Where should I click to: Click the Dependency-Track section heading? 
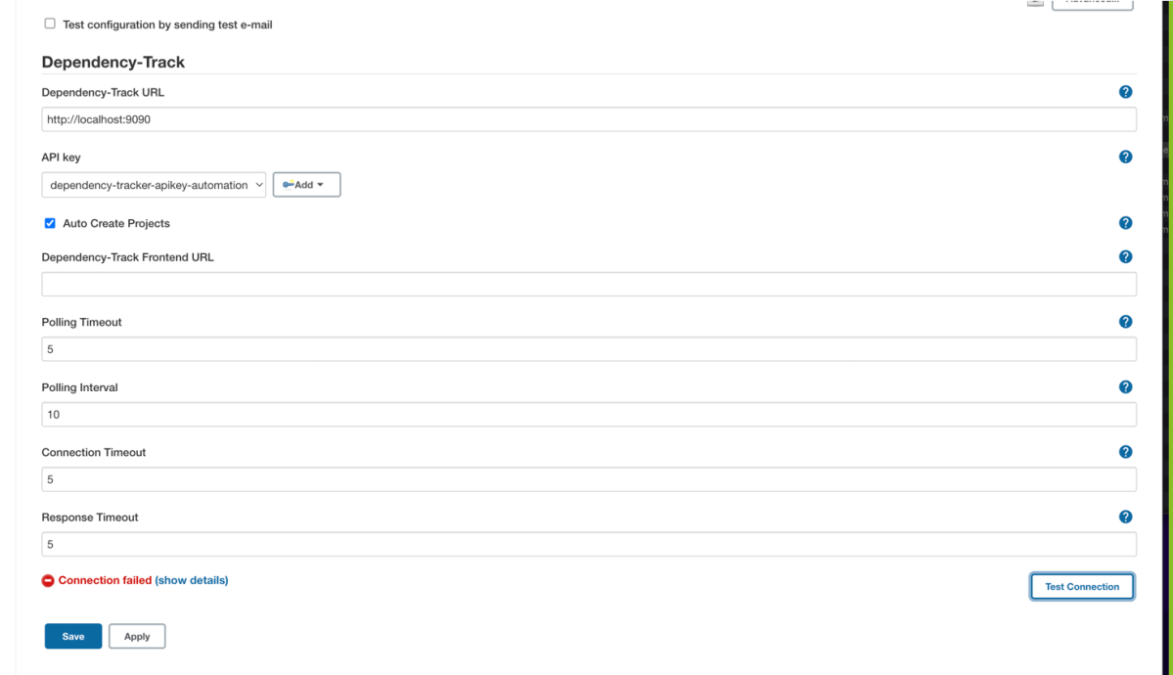pos(113,62)
